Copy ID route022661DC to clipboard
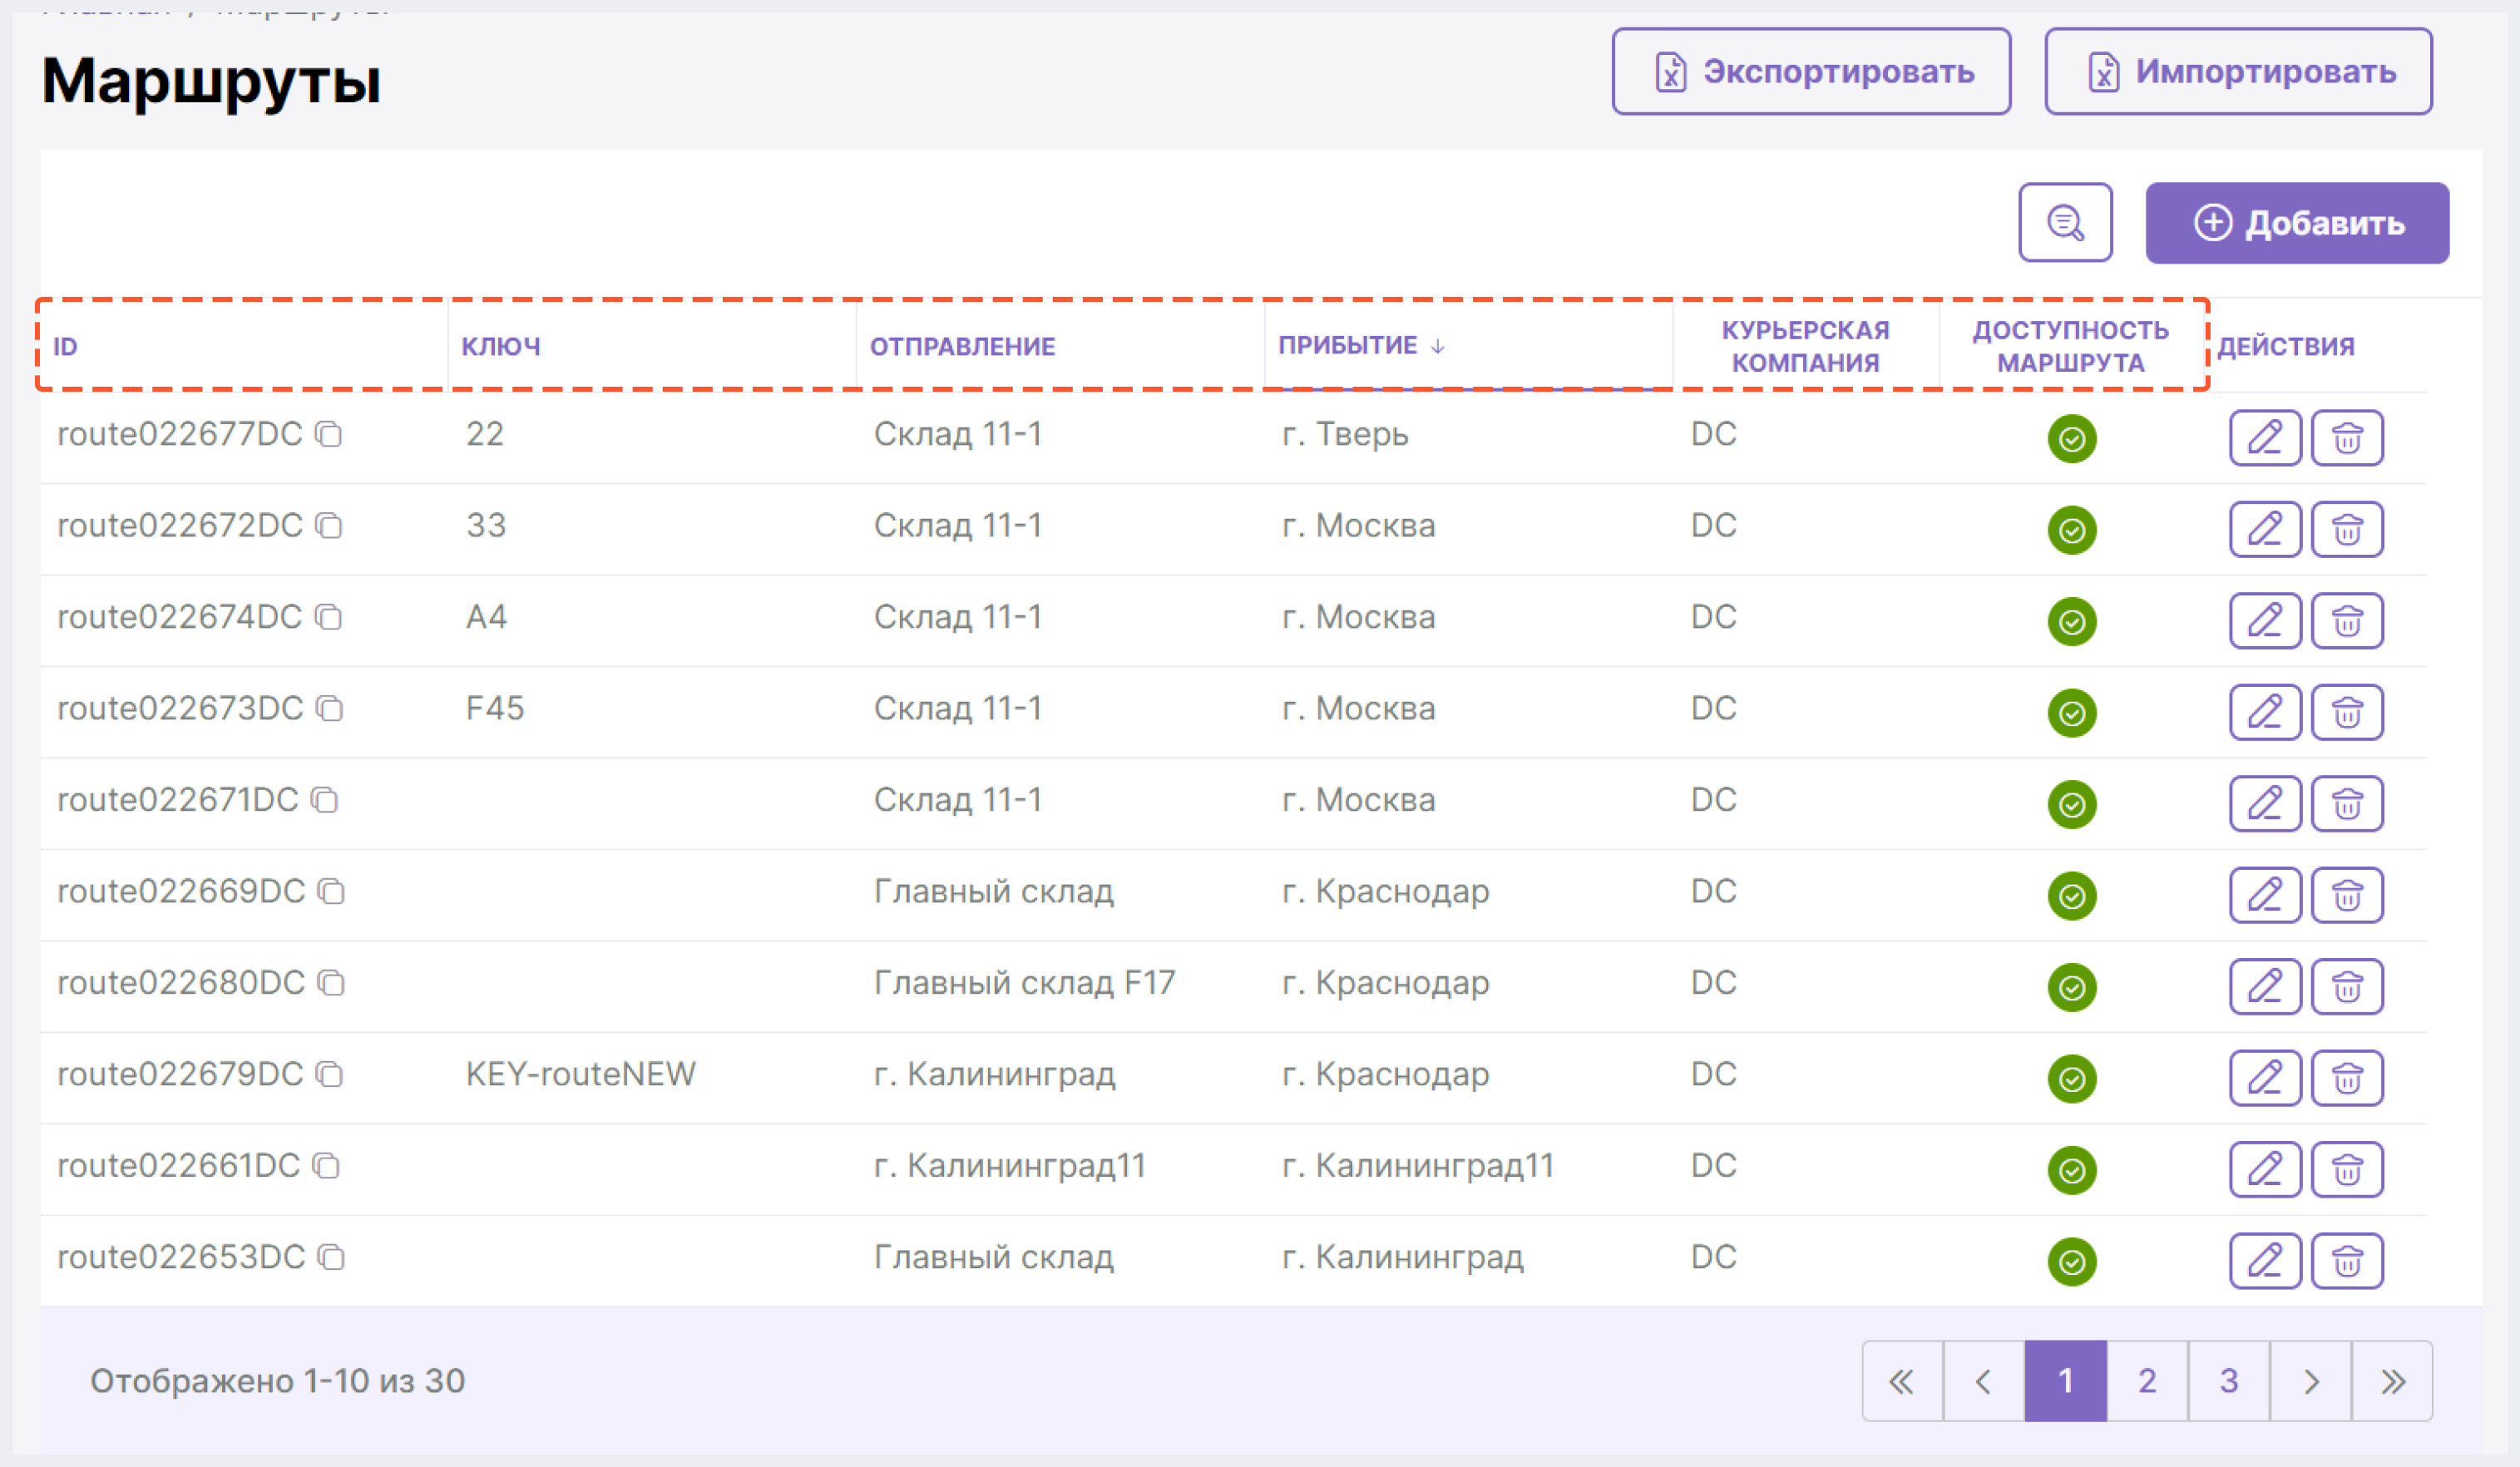Screen dimensions: 2520x1467 pos(327,1166)
